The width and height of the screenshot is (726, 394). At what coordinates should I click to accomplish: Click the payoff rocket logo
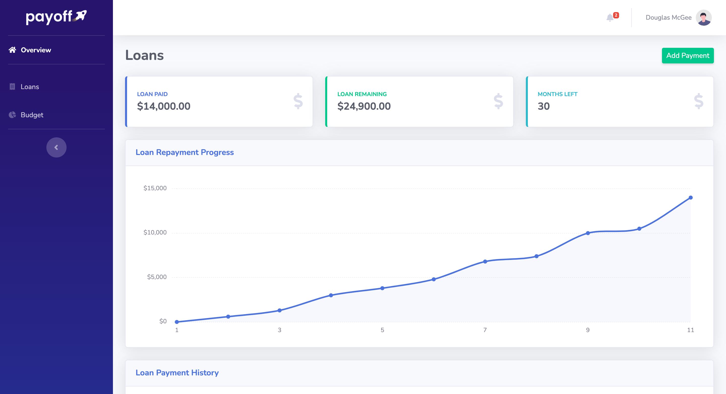pyautogui.click(x=56, y=17)
